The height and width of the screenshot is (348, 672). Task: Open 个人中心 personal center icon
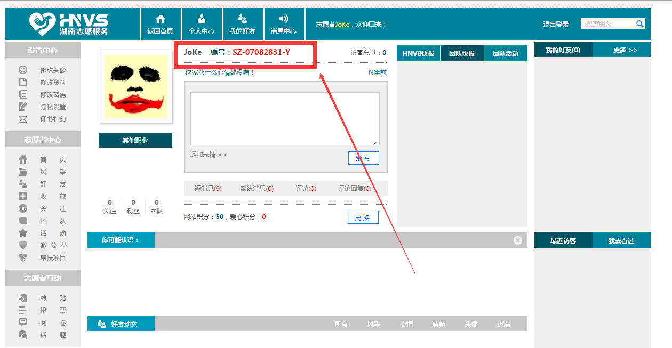[x=201, y=19]
